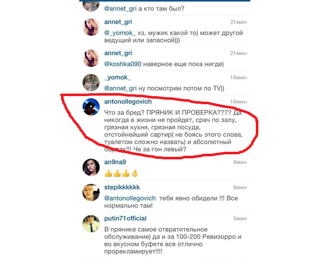This screenshot has width=328, height=257.
Task: Open @annet_gri mention in the TV comment
Action: pos(120,89)
